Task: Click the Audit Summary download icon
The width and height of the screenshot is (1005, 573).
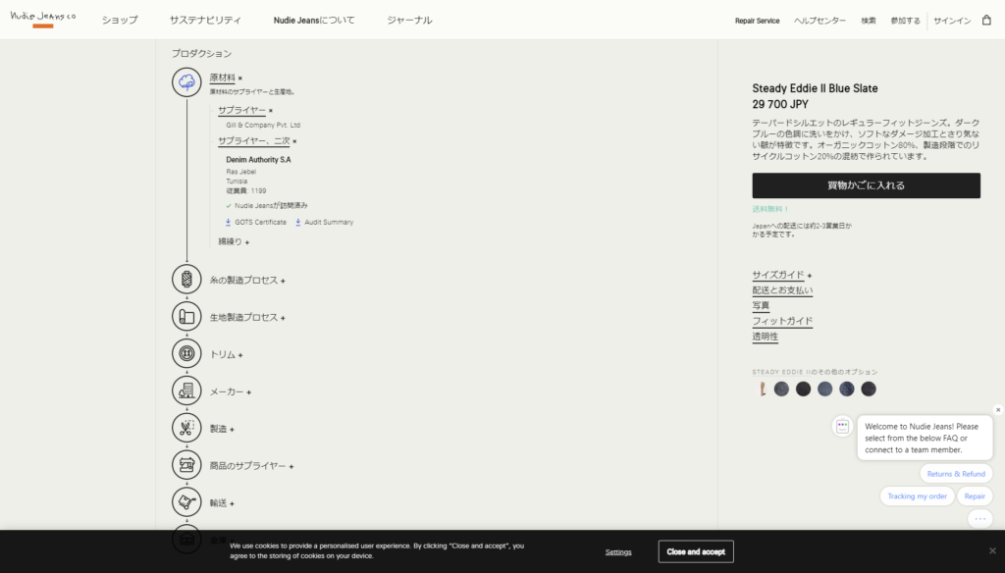Action: (x=298, y=223)
